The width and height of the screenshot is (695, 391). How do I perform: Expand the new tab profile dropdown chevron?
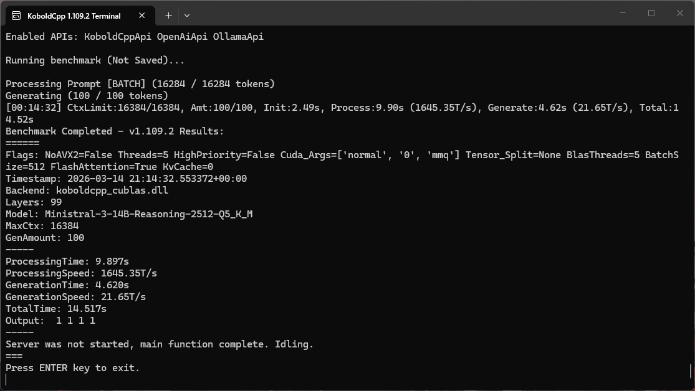click(186, 15)
